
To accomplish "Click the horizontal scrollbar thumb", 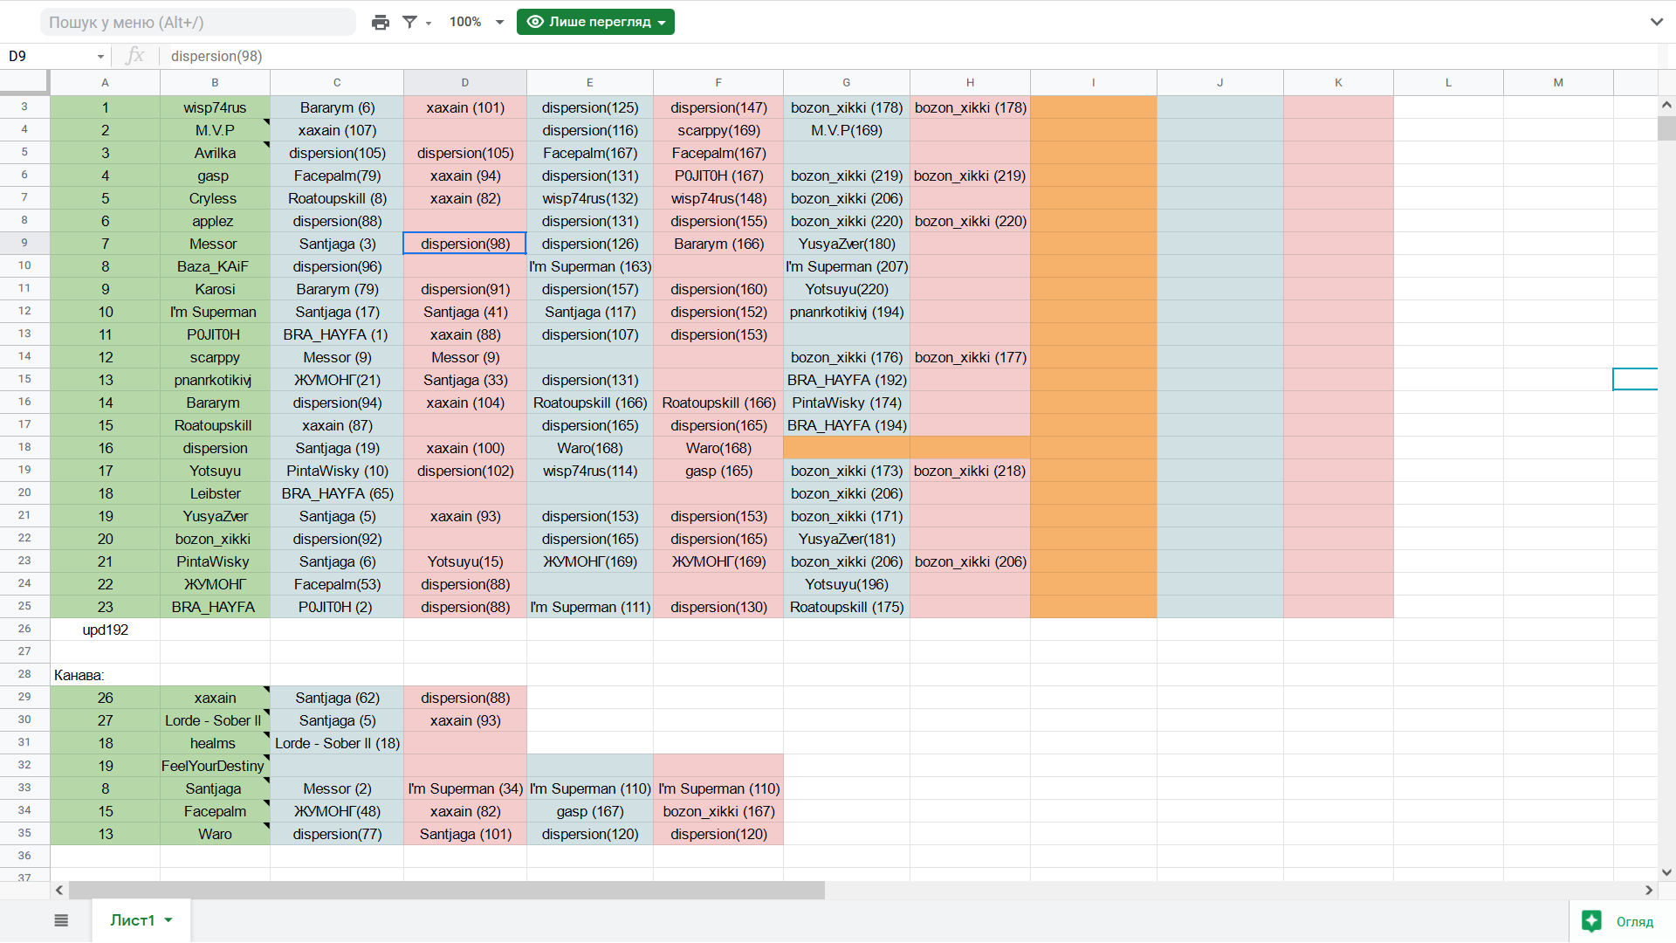I will tap(445, 890).
